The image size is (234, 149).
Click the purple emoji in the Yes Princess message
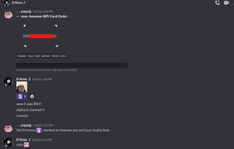39,130
